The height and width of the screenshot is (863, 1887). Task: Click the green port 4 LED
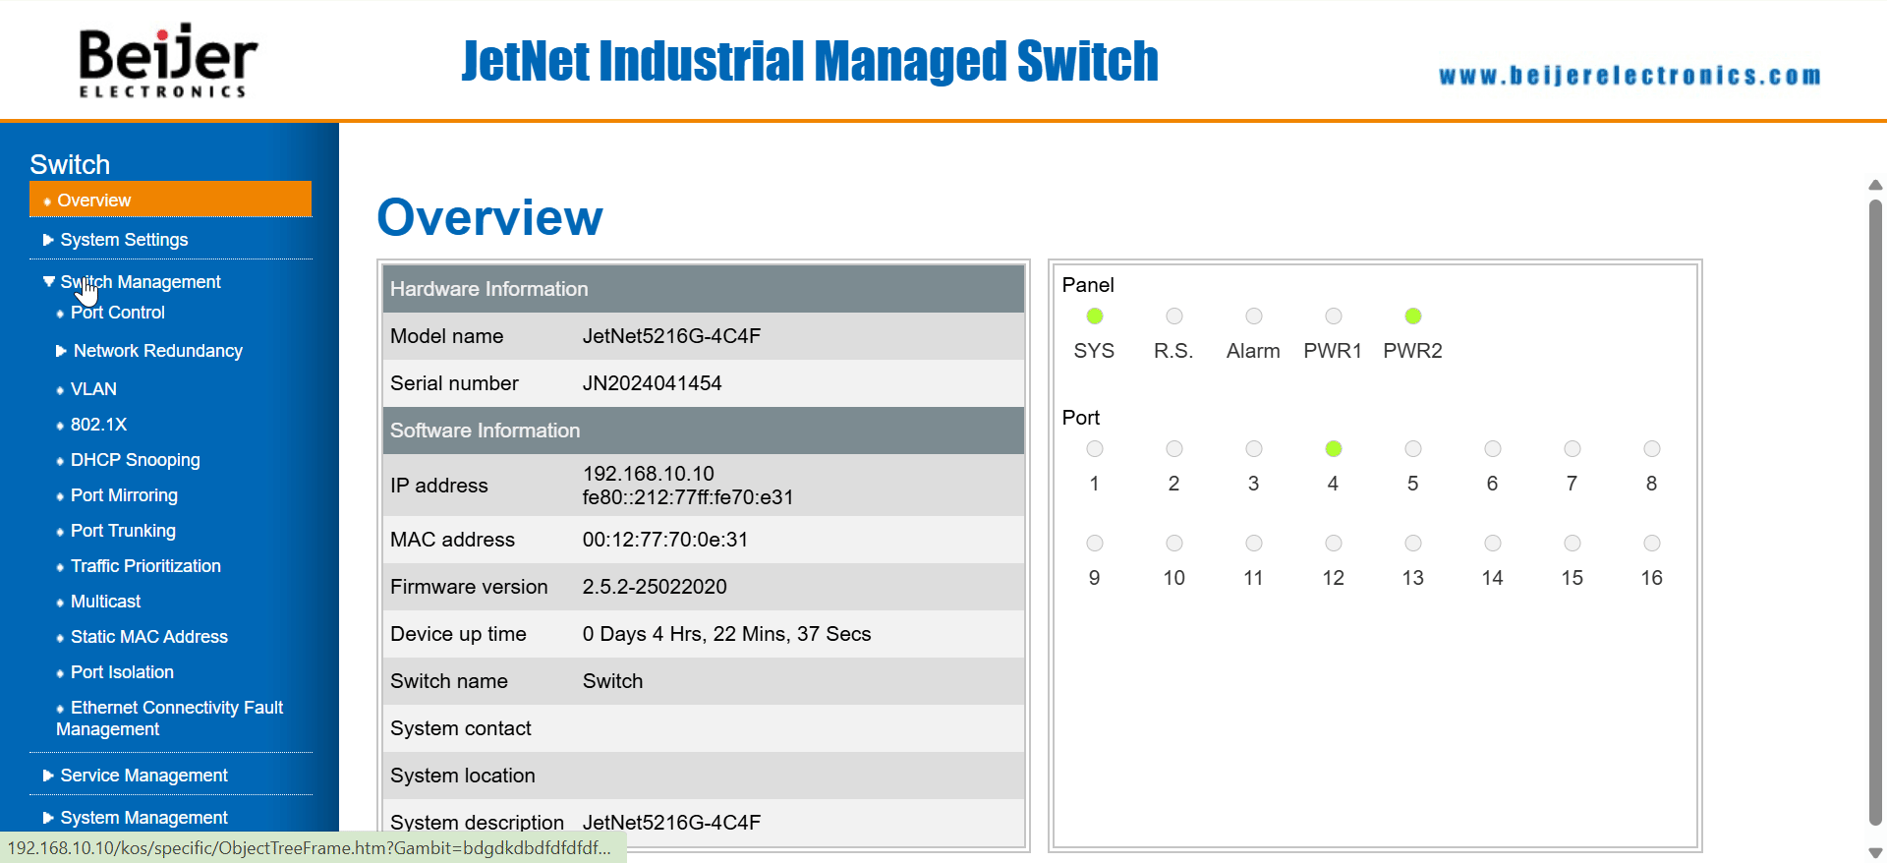(1333, 448)
